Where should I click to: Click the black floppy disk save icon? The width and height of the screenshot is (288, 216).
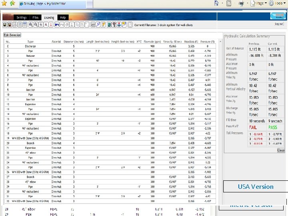coord(5,25)
